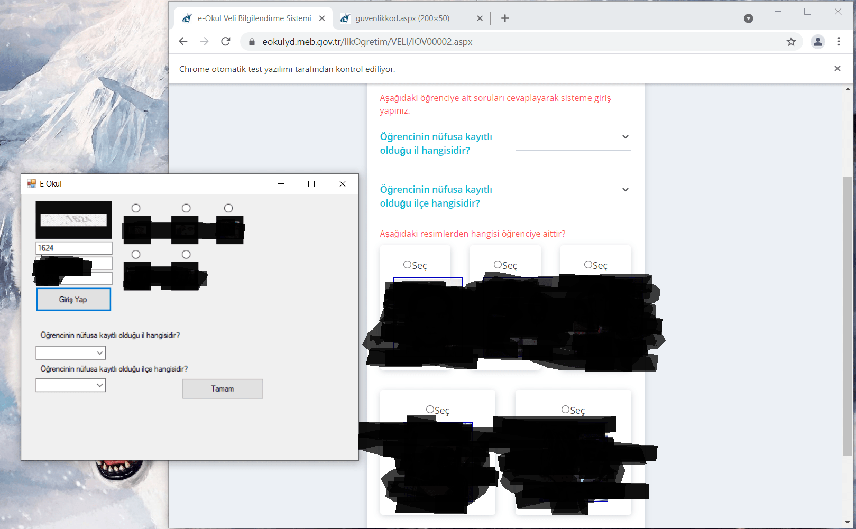
Task: Select the second radio button in E Okul bottom row
Action: pyautogui.click(x=186, y=254)
